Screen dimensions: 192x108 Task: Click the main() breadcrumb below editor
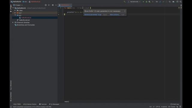point(67,102)
